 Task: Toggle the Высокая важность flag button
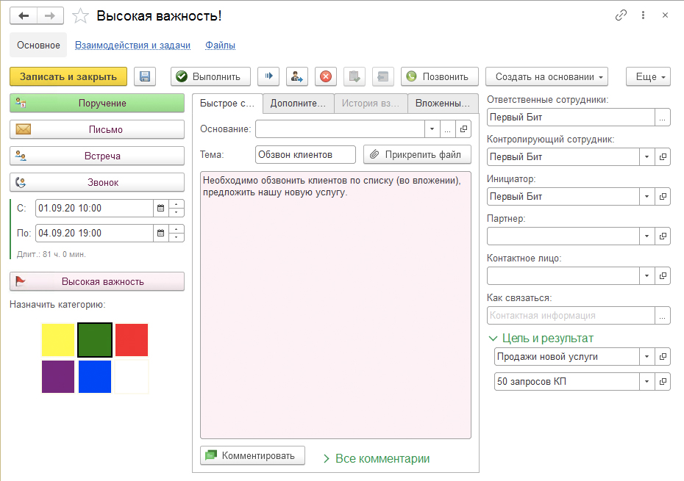point(96,281)
